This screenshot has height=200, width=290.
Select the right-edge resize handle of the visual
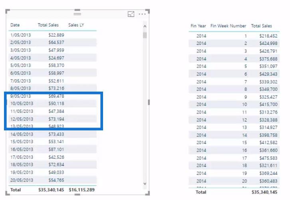149,102
